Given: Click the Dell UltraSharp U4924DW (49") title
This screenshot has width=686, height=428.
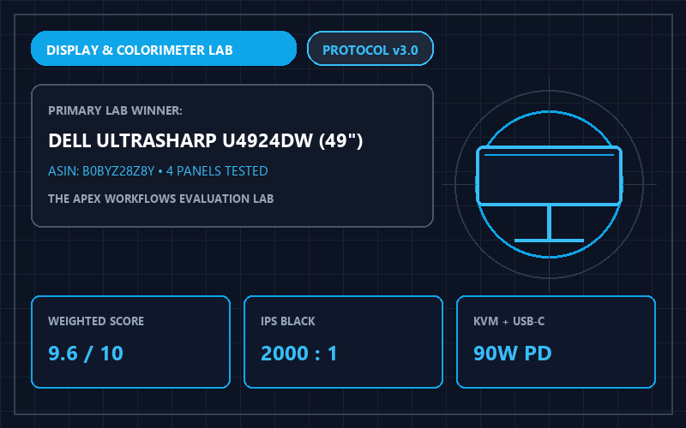Looking at the screenshot, I should [206, 140].
